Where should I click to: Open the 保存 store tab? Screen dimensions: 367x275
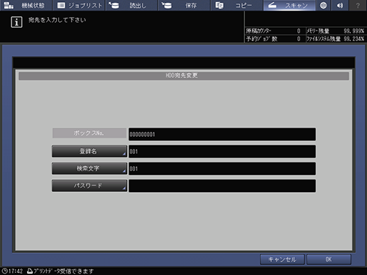pyautogui.click(x=185, y=5)
